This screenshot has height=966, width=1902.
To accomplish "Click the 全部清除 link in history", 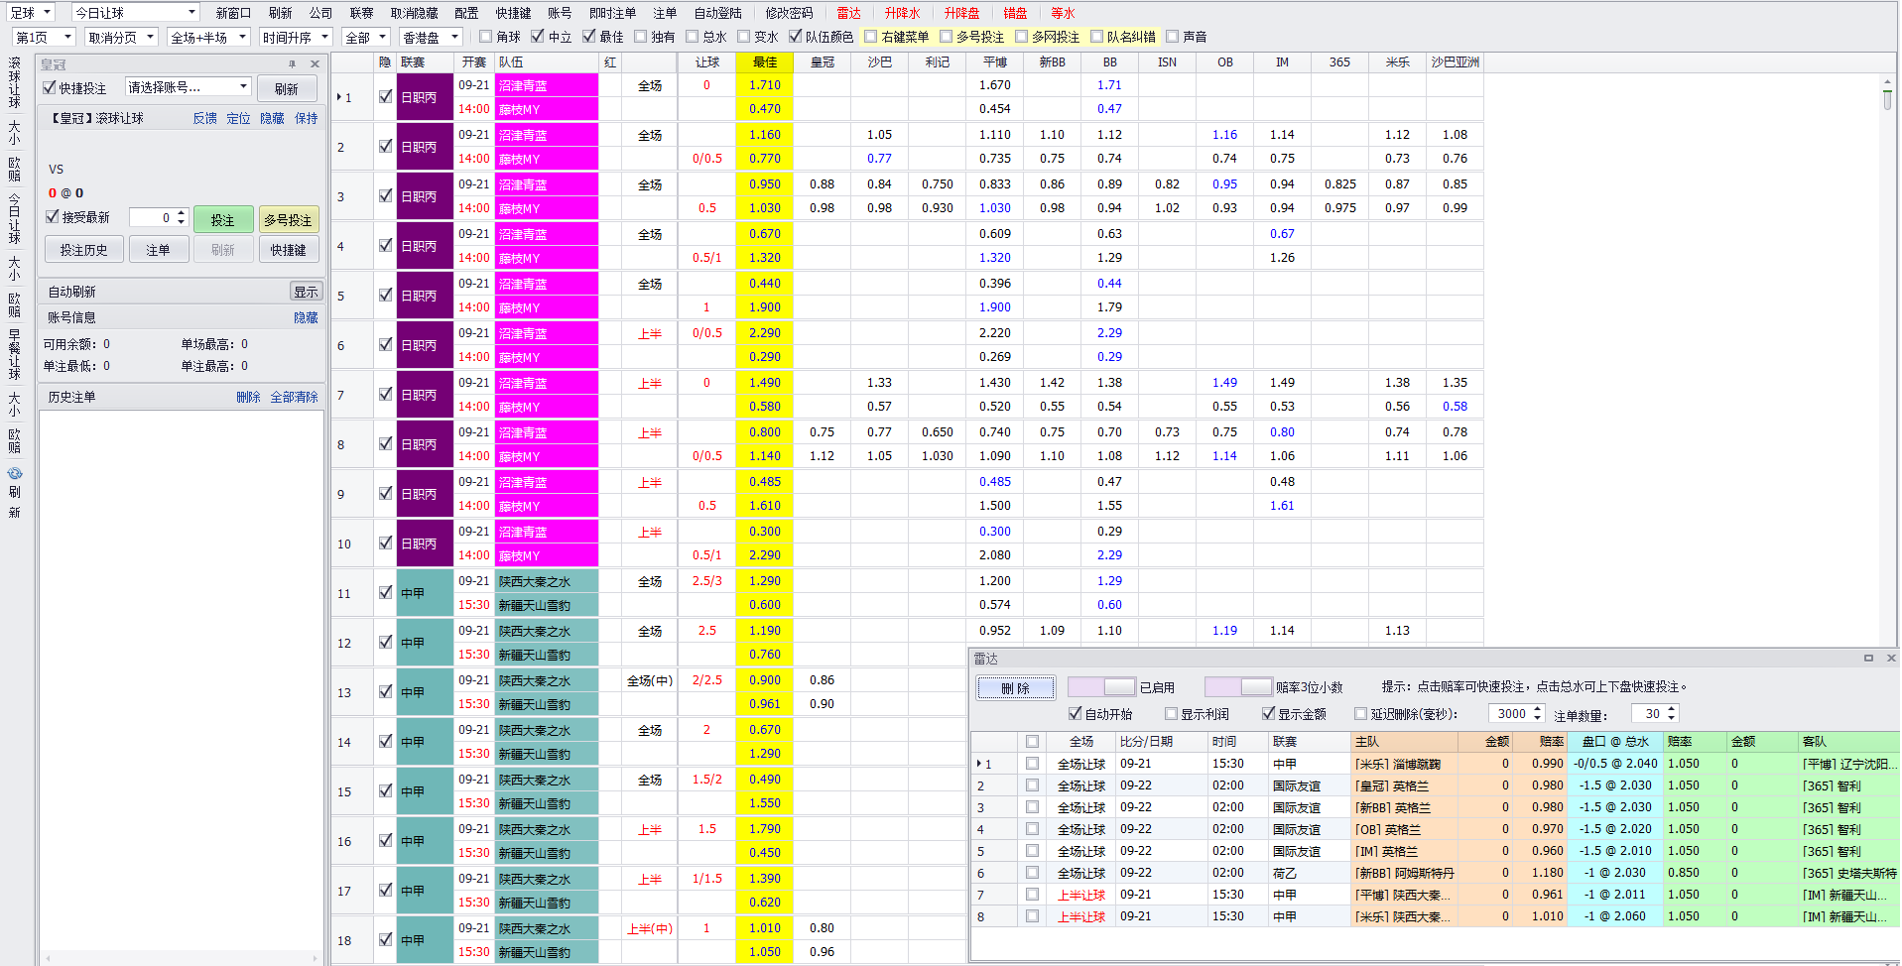I will tap(294, 397).
